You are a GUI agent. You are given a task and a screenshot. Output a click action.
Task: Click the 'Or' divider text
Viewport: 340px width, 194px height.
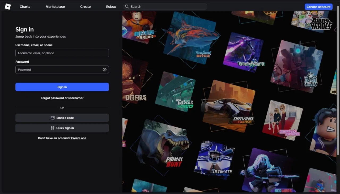[x=62, y=108]
